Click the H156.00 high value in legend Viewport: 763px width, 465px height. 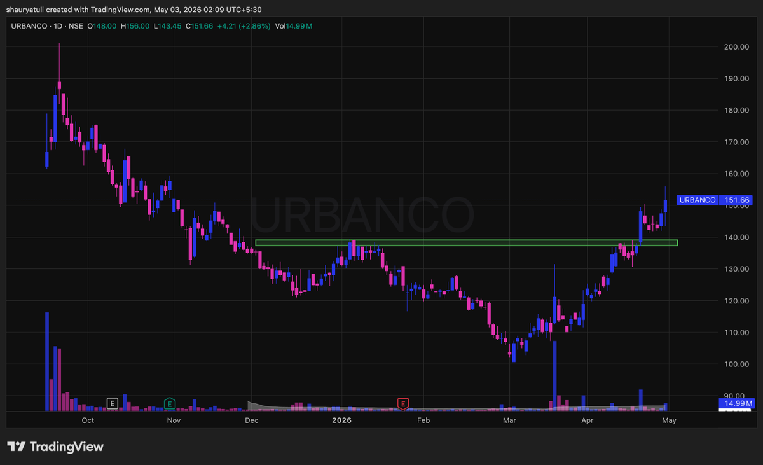(135, 26)
